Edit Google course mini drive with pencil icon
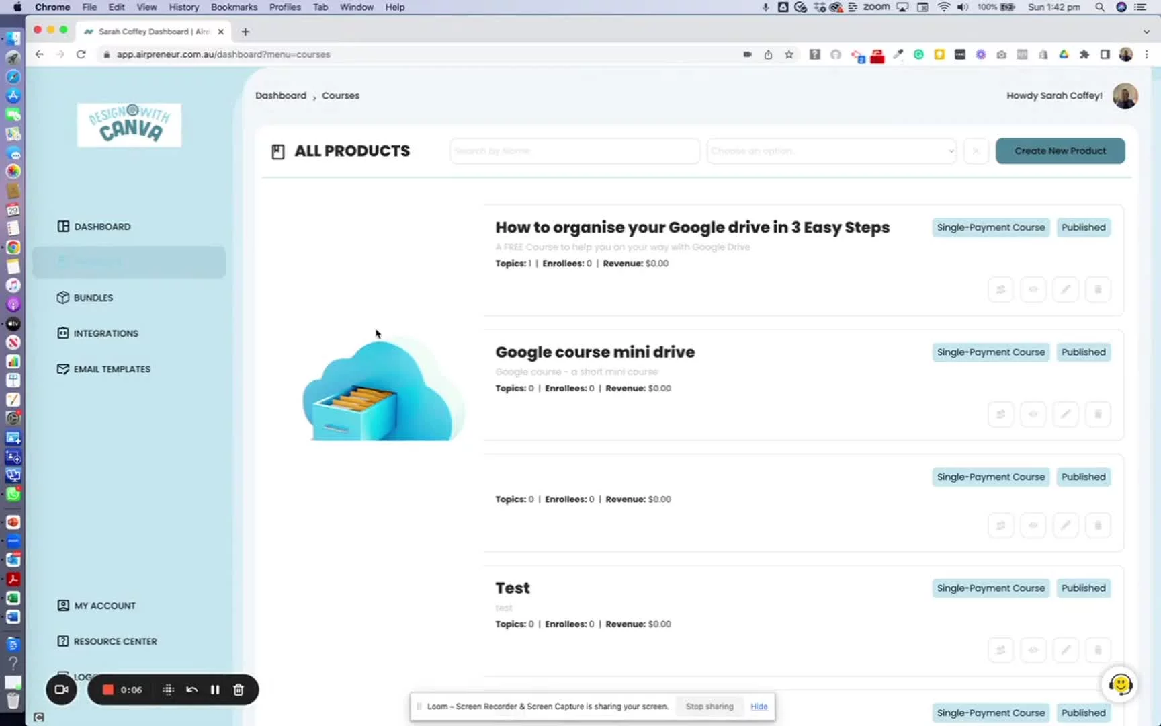This screenshot has width=1161, height=726. pos(1066,414)
